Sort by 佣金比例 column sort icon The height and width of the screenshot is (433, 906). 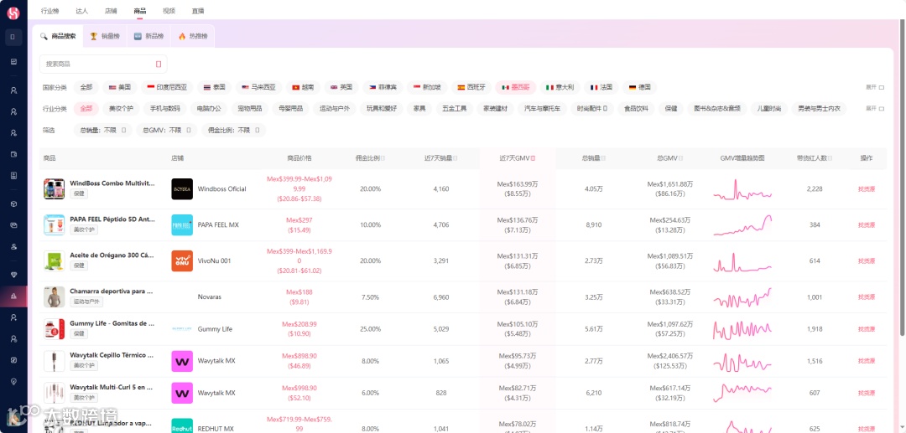point(383,158)
